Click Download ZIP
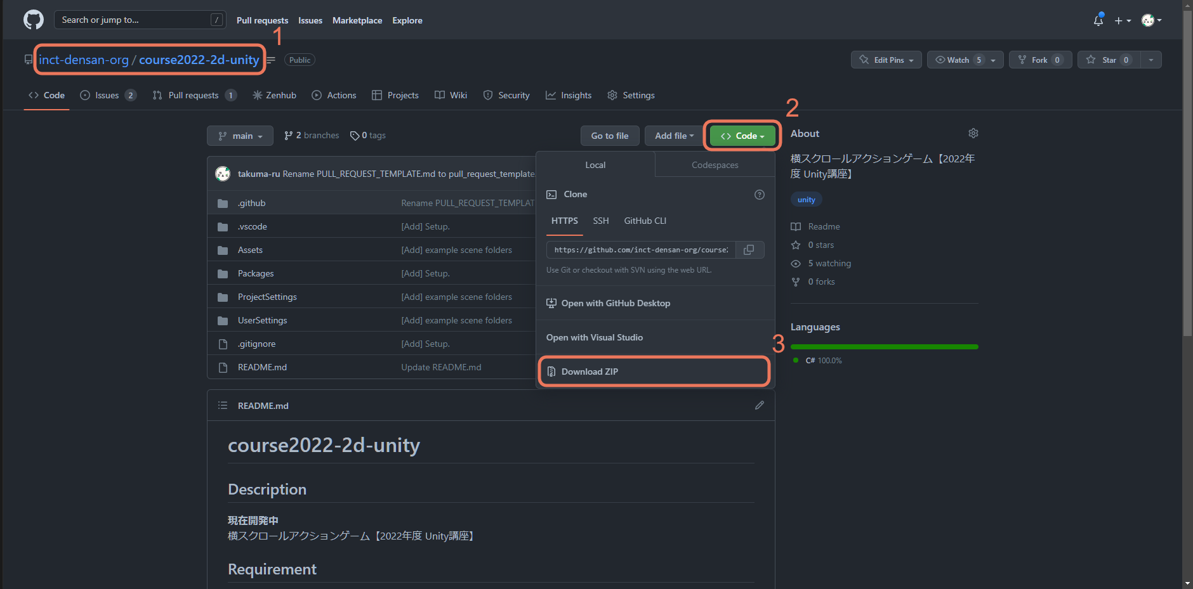Image resolution: width=1193 pixels, height=589 pixels. point(654,372)
